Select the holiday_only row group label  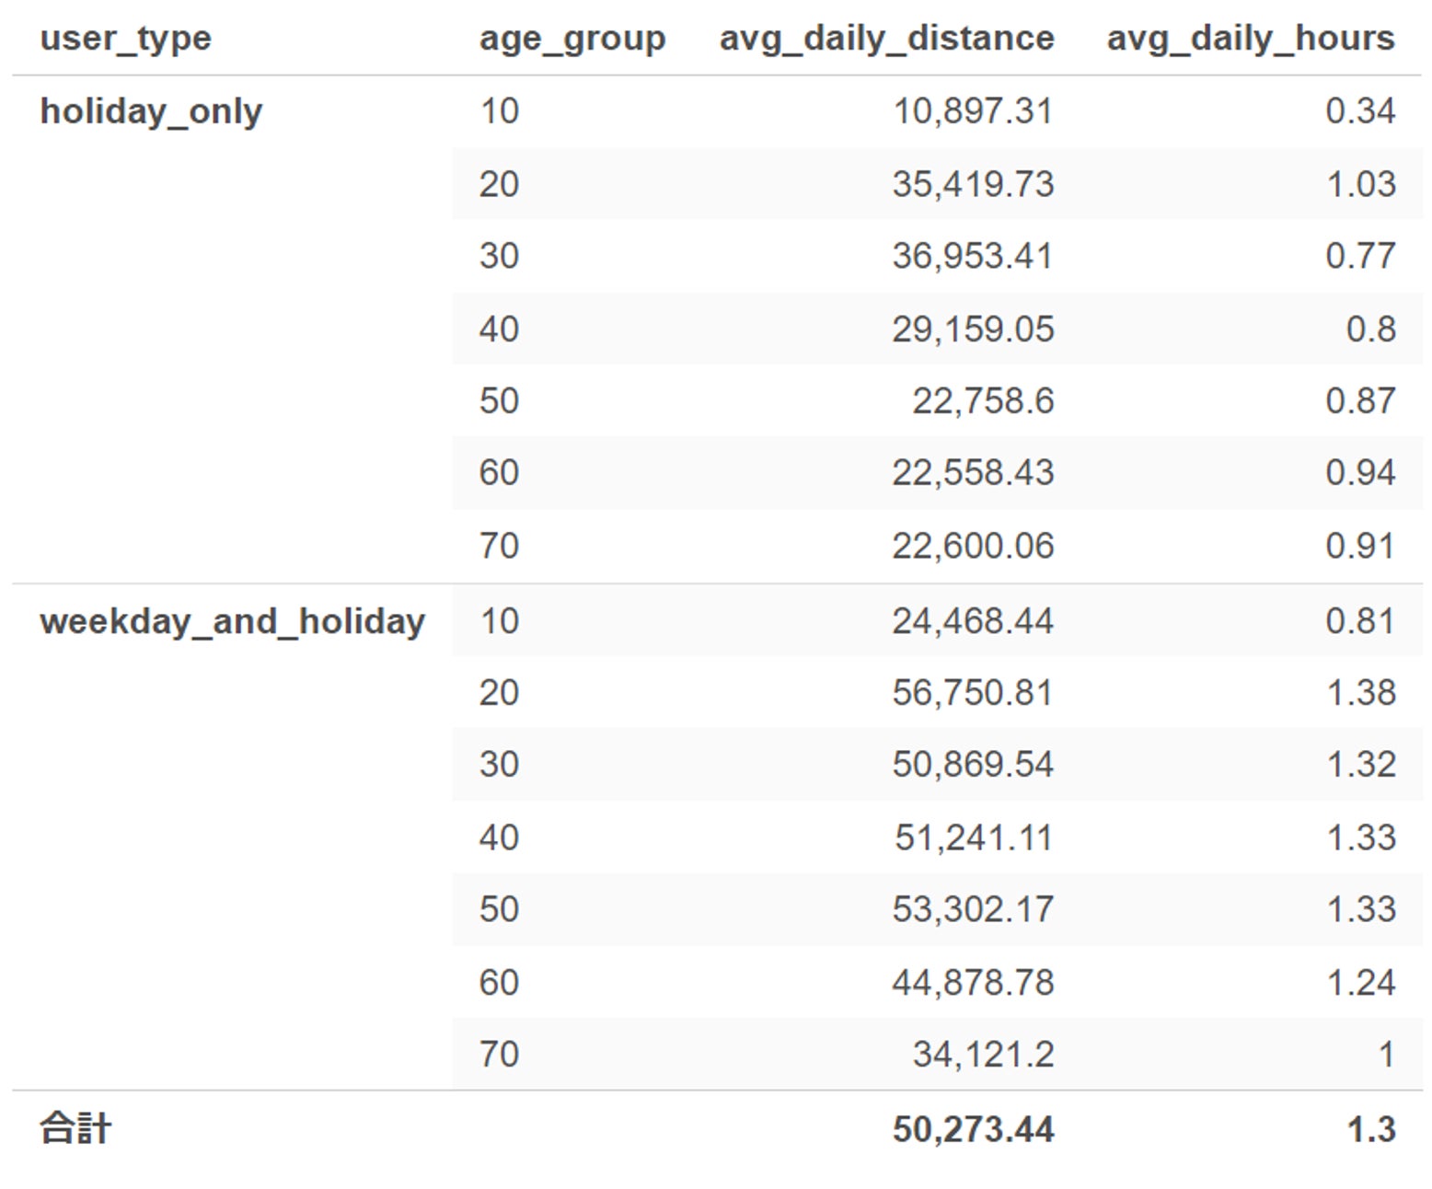coord(151,111)
